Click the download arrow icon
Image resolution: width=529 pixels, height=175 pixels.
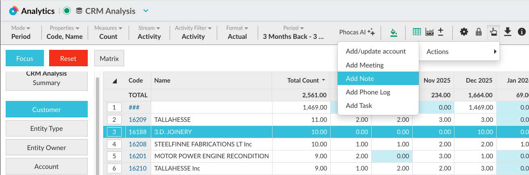(508, 32)
